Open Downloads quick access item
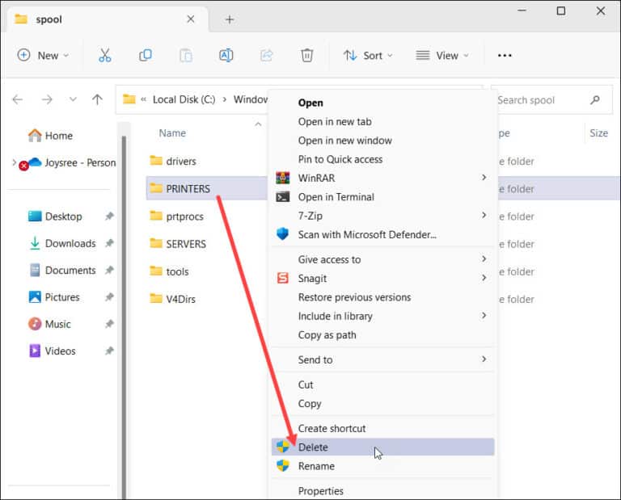The image size is (621, 500). [x=63, y=243]
